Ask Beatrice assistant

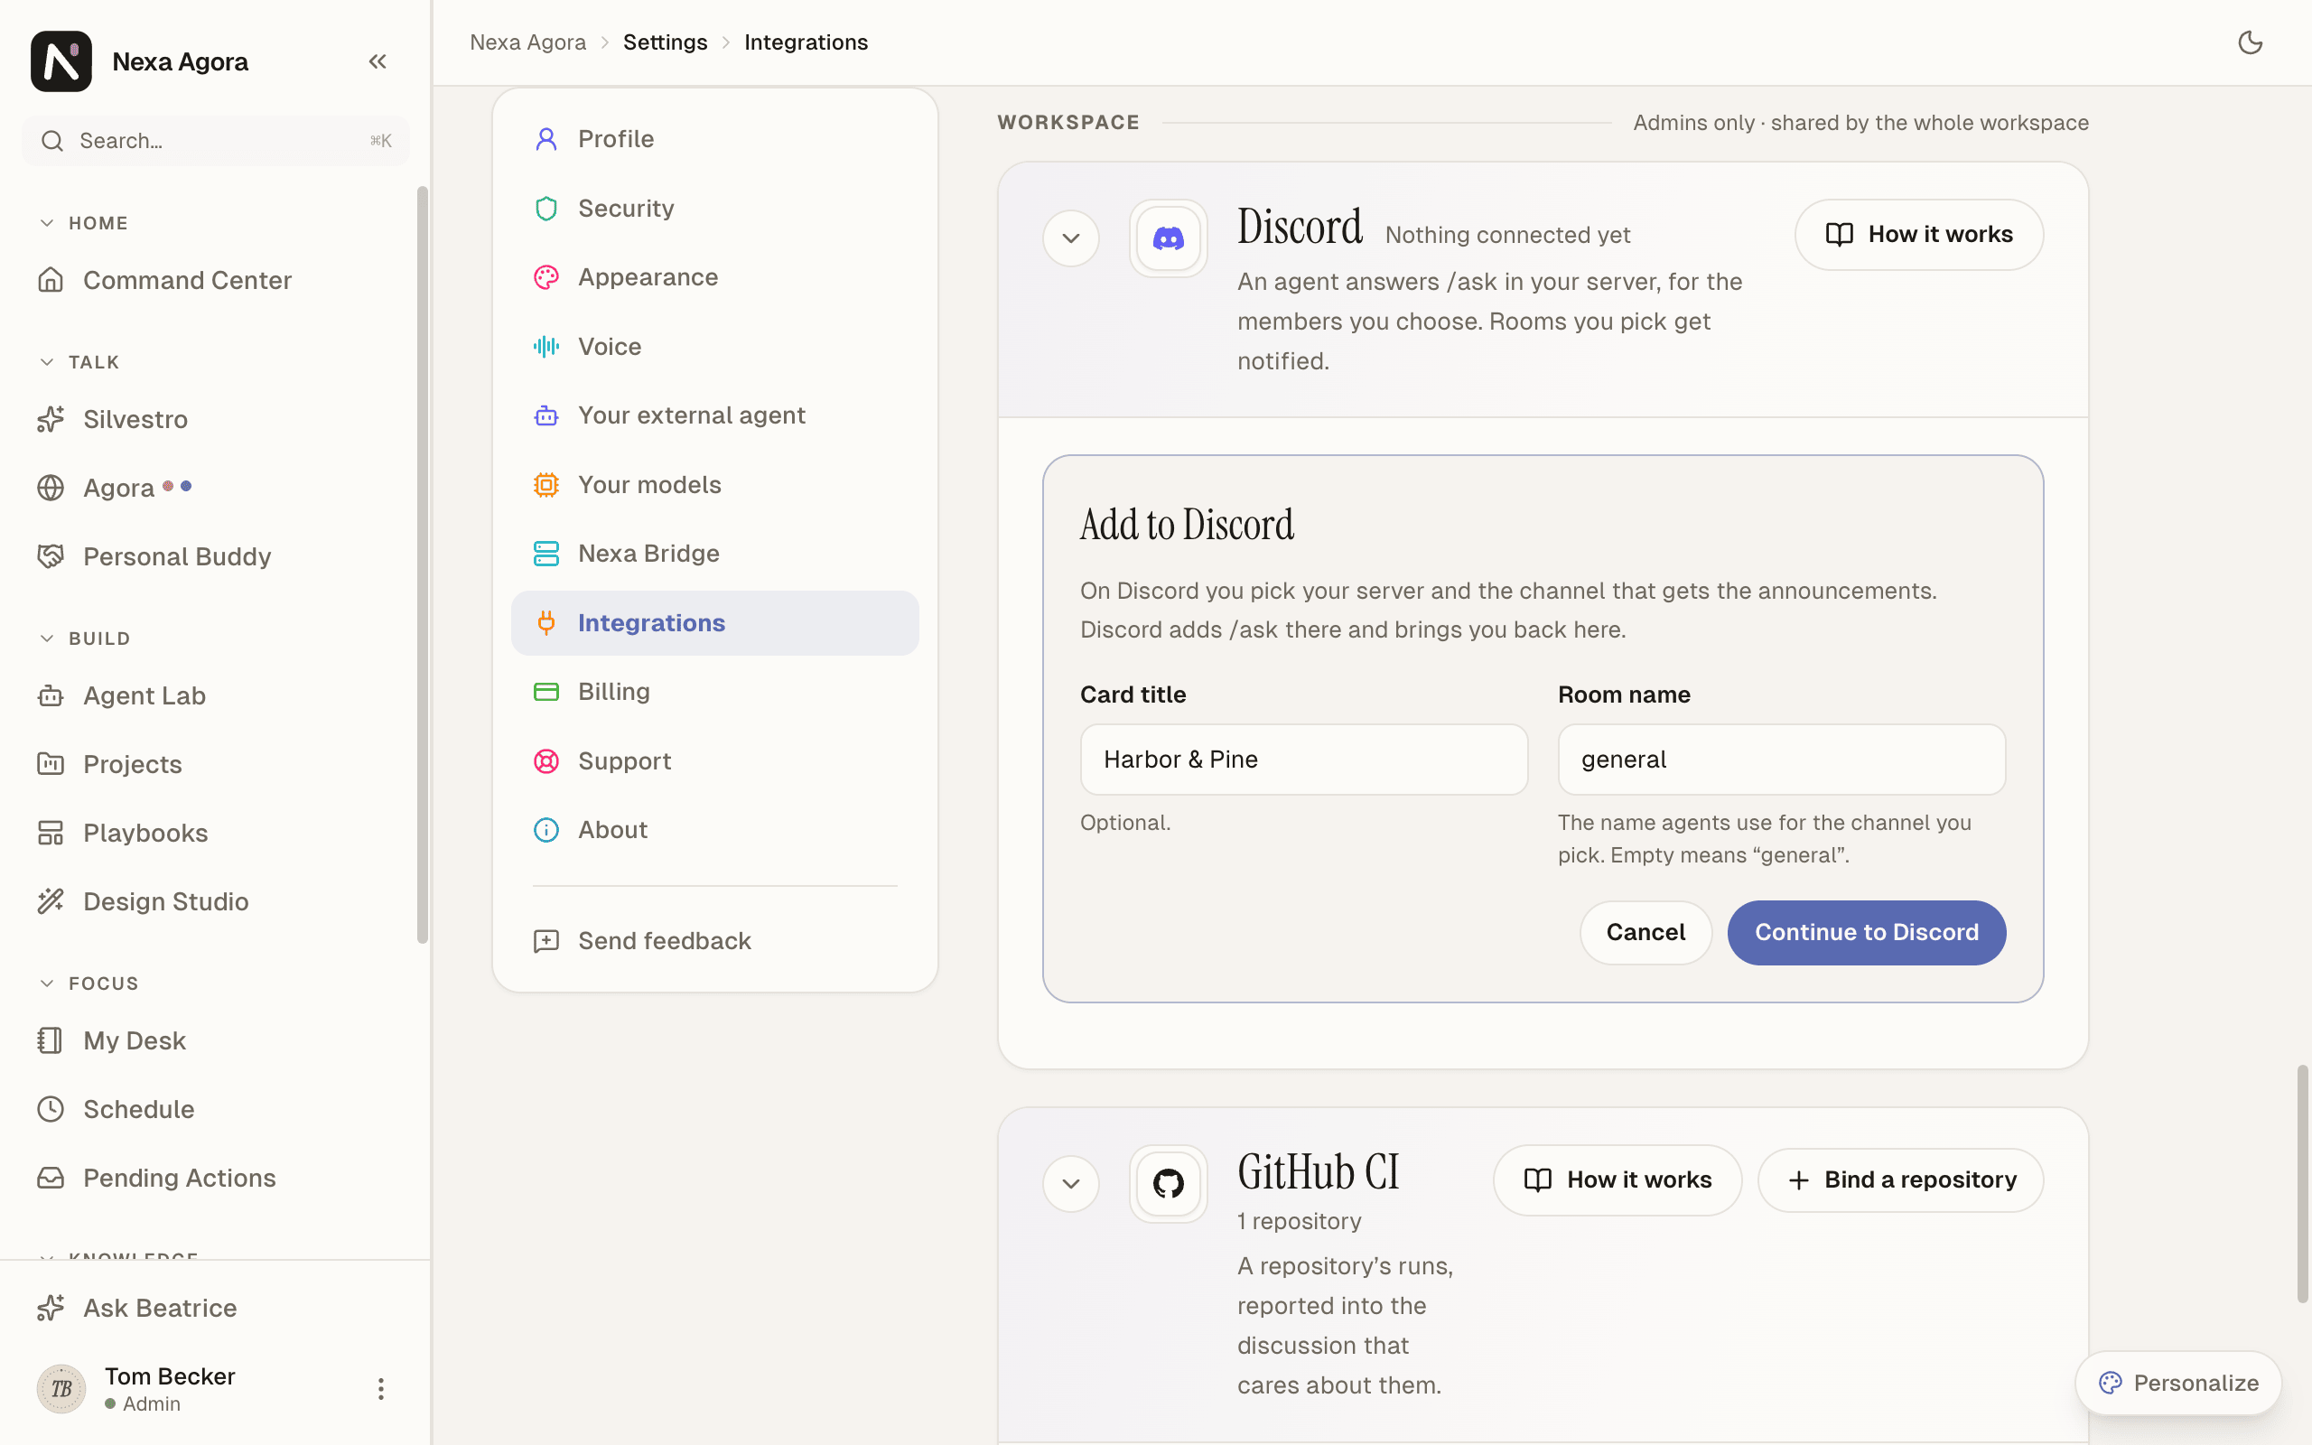pyautogui.click(x=215, y=1308)
